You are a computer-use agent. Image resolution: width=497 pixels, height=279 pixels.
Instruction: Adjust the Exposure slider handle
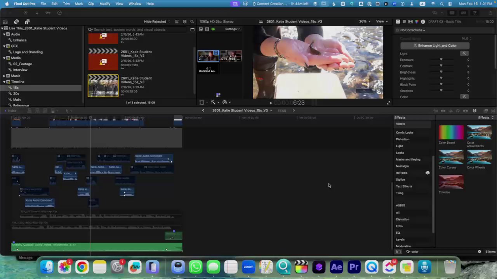click(x=441, y=60)
